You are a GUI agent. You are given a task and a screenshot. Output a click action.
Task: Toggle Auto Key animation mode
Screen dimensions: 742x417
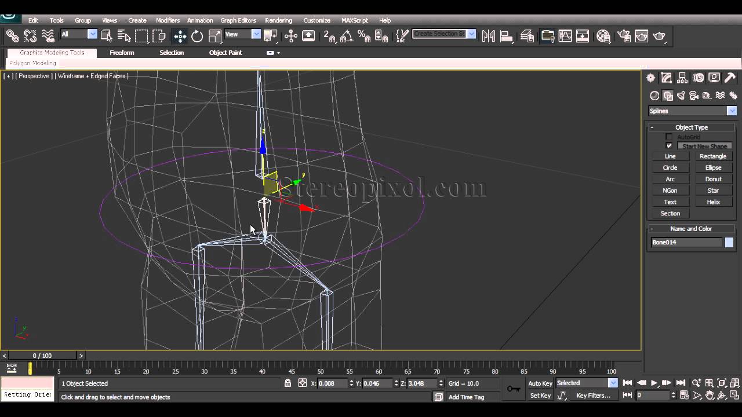pyautogui.click(x=540, y=383)
